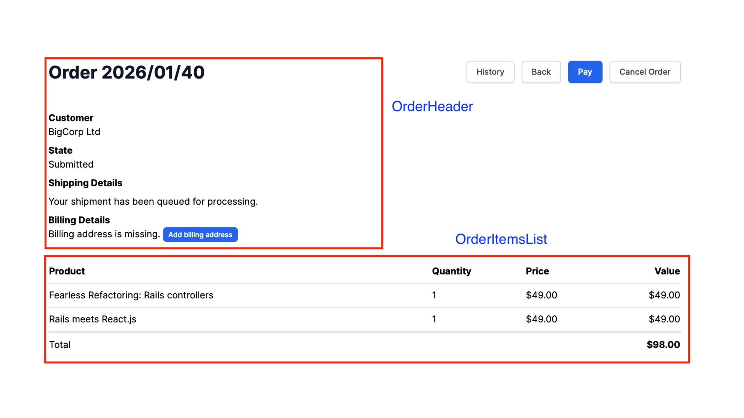Click the $98.00 total value
Screen dimensions: 744x418
[x=663, y=345]
